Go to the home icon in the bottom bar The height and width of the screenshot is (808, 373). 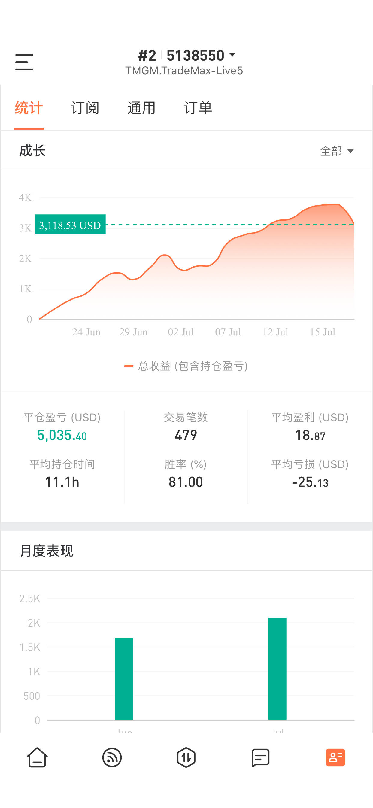(x=37, y=757)
